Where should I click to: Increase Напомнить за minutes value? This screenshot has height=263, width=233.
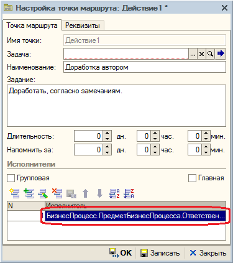(x=206, y=147)
